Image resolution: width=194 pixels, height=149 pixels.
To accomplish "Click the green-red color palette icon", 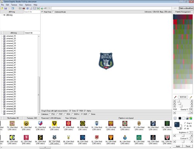I will click(x=191, y=118).
